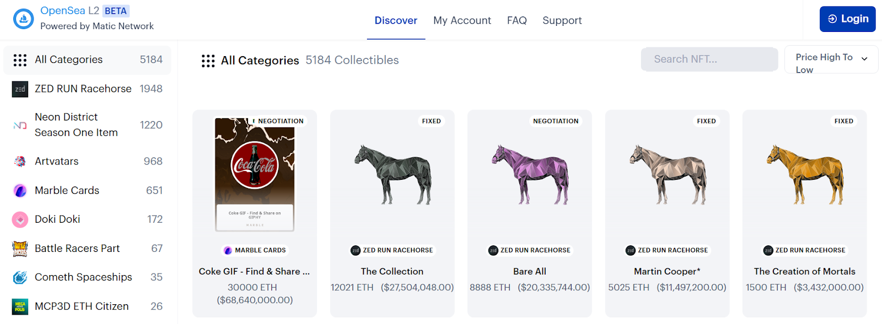
Task: Switch to the Discover tab
Action: tap(396, 20)
